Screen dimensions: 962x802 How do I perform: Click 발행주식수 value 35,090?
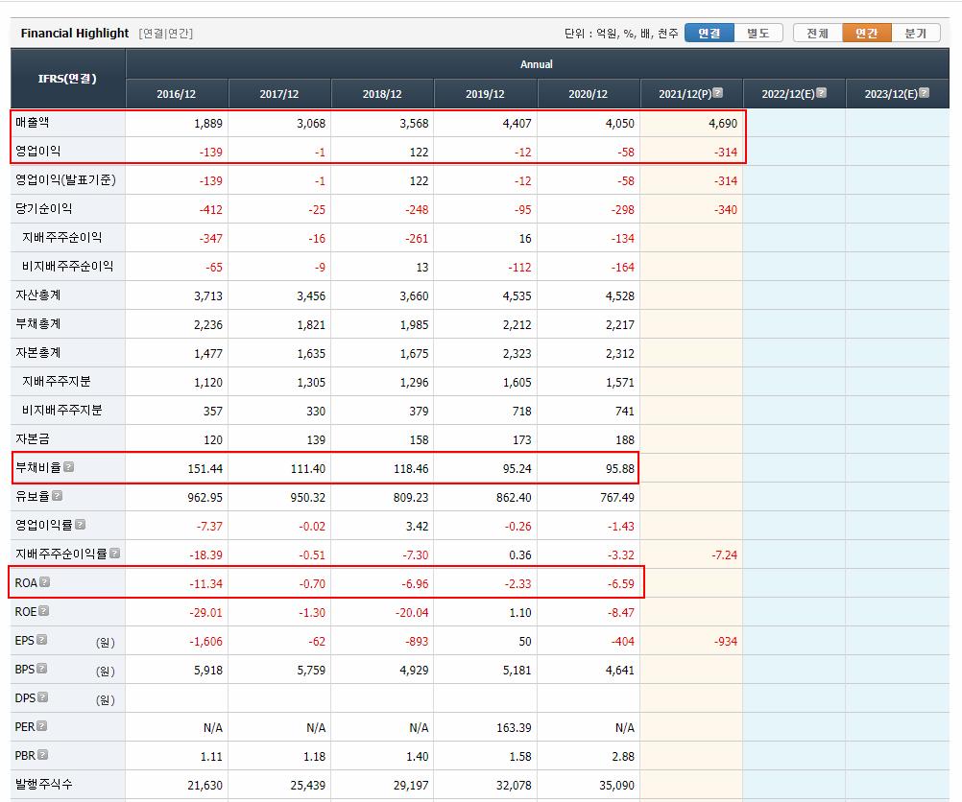click(x=616, y=785)
